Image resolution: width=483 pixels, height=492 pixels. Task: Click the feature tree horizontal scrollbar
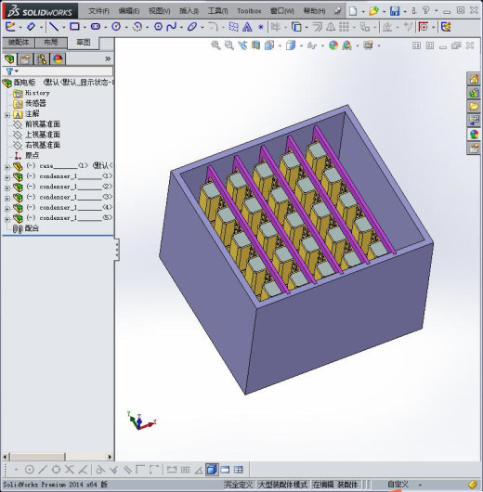click(x=58, y=457)
